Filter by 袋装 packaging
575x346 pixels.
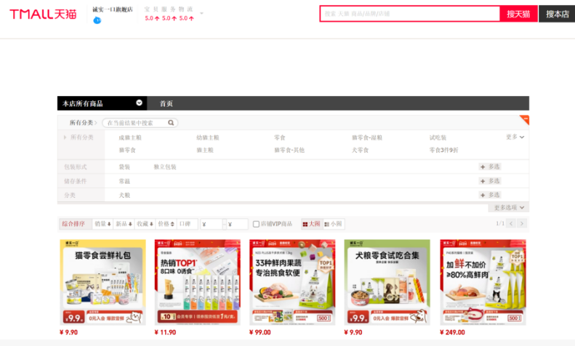click(x=124, y=167)
